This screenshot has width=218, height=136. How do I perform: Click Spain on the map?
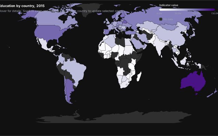107,32
